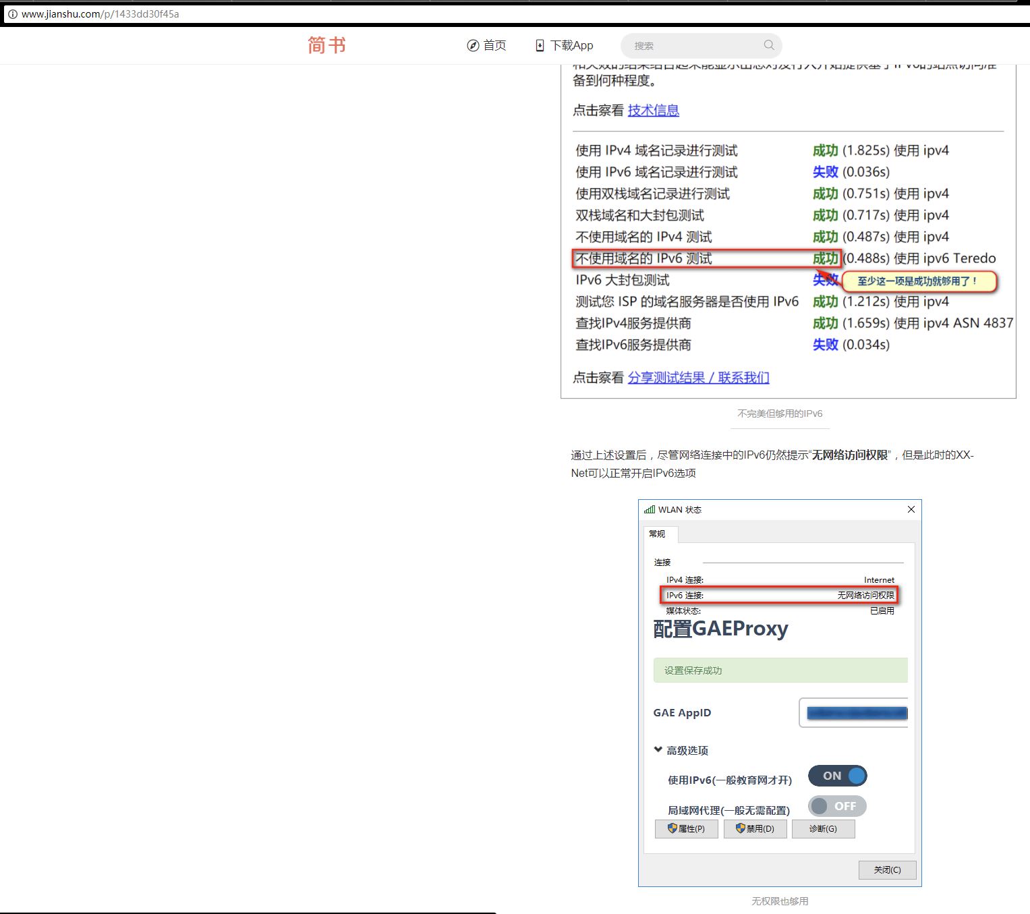The height and width of the screenshot is (914, 1030).
Task: Enable the 局域网代理 toggle
Action: pyautogui.click(x=837, y=805)
